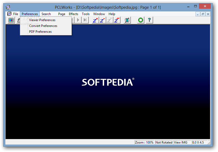218x152 pixels.
Task: Click the window resize grip corner
Action: (x=209, y=143)
